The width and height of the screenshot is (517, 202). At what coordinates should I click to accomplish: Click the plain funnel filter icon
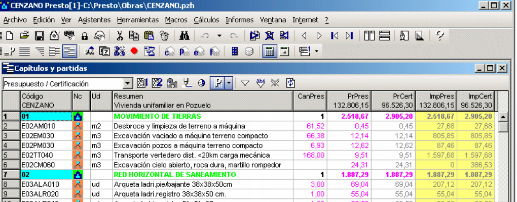[x=245, y=83]
